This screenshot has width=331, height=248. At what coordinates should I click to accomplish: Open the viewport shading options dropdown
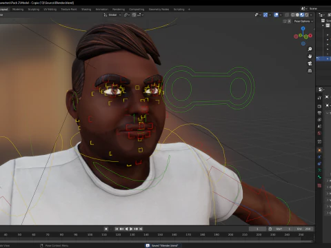click(x=311, y=14)
